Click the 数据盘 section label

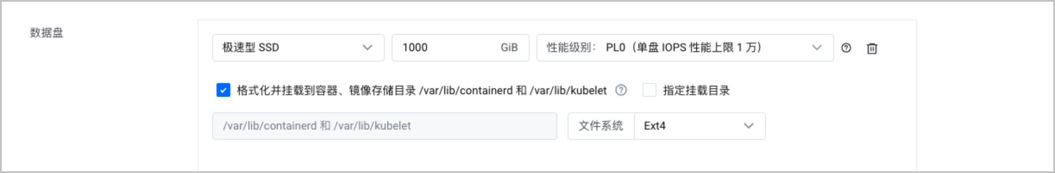click(46, 33)
